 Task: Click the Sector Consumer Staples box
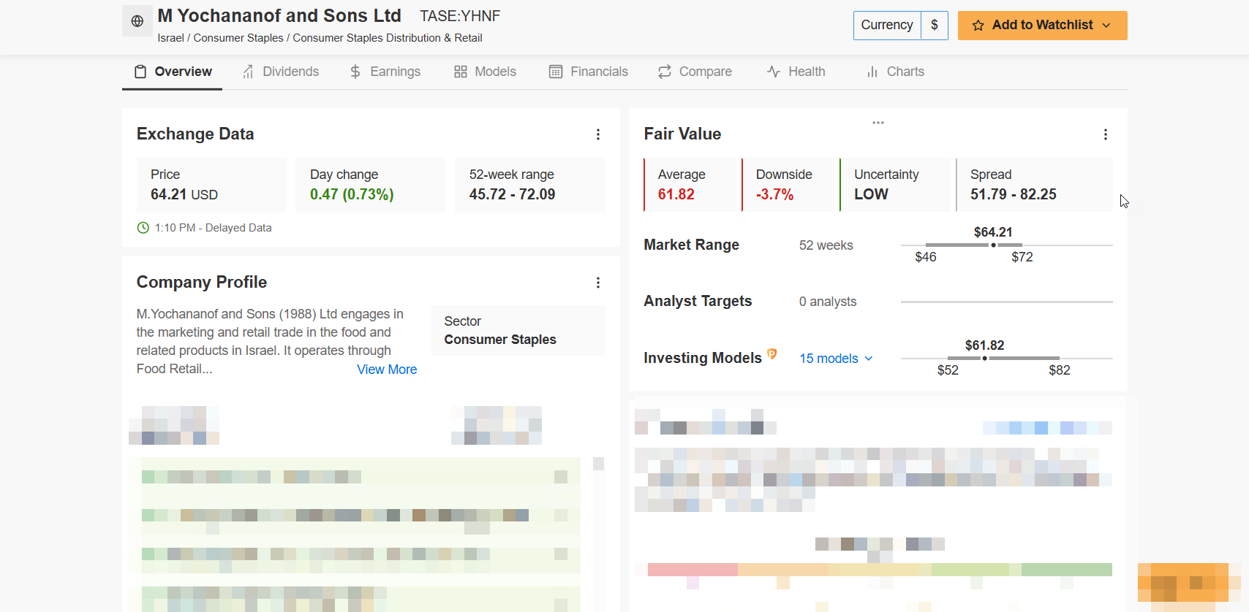tap(518, 331)
